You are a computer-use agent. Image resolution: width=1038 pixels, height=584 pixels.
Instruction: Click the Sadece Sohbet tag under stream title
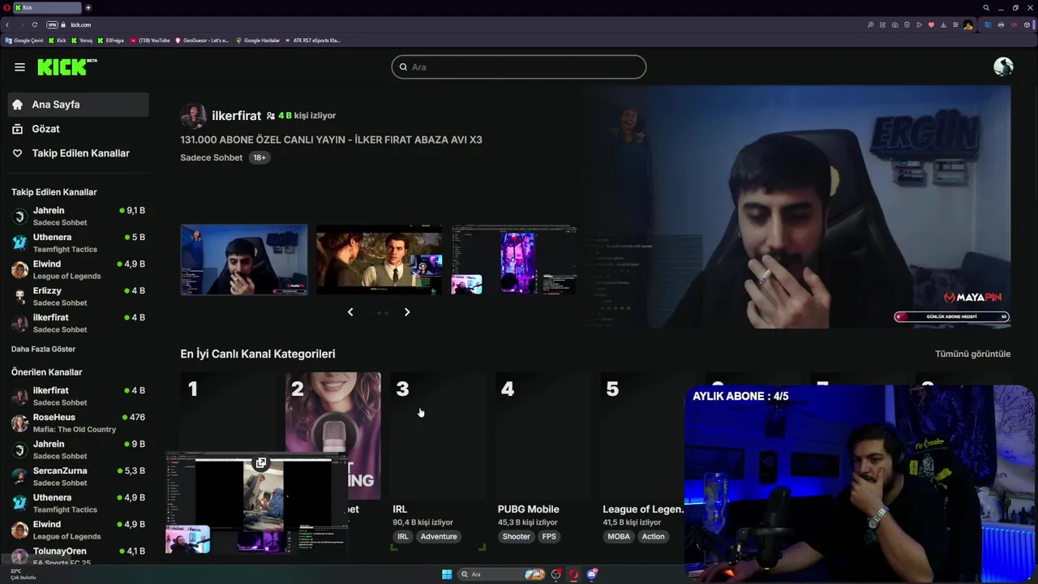211,157
